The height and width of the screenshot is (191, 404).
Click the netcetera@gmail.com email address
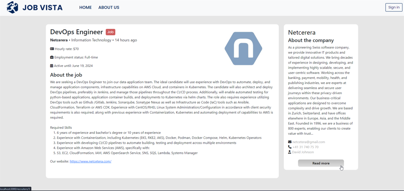click(309, 142)
